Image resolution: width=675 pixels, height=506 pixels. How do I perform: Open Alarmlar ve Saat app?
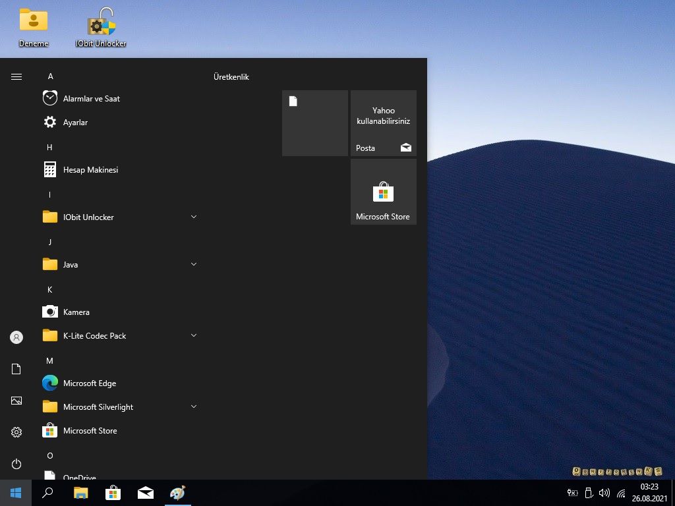121,99
